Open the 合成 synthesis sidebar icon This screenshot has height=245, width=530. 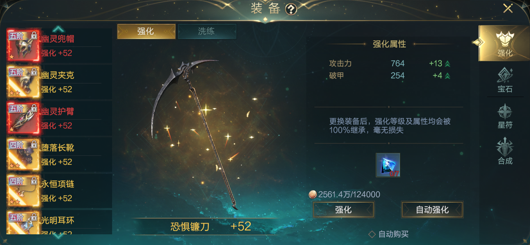coord(505,151)
